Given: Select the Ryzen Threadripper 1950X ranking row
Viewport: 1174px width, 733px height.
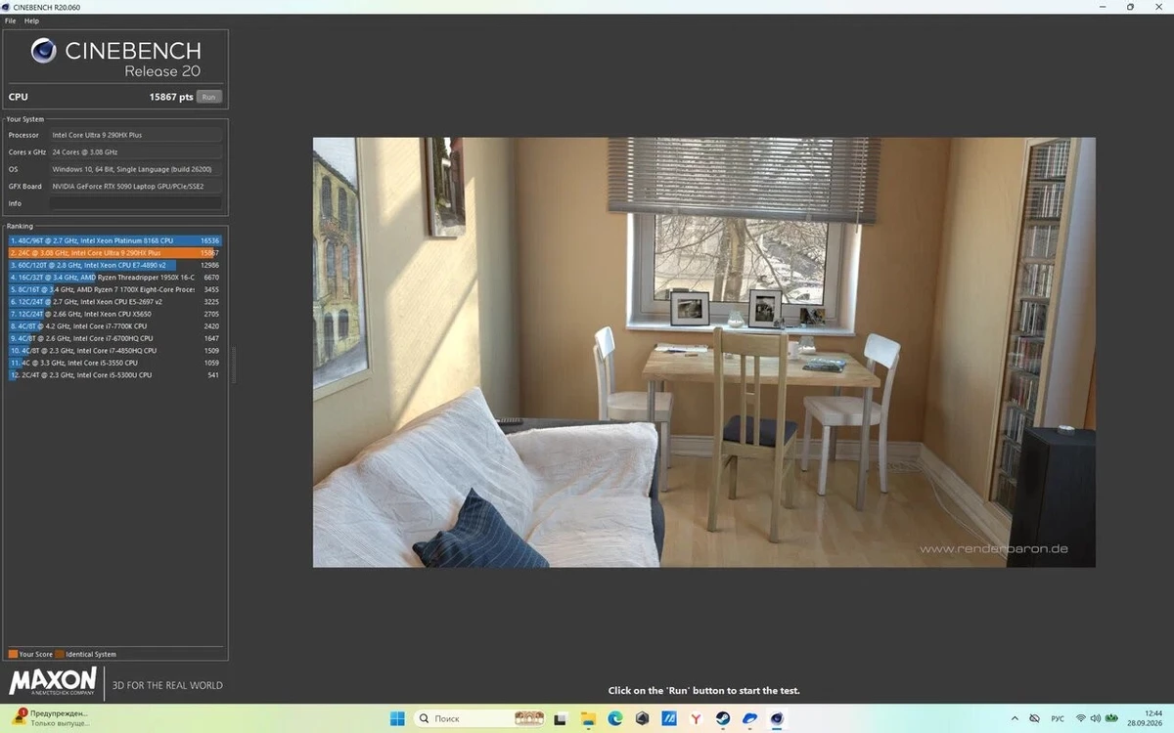Looking at the screenshot, I should [x=115, y=278].
